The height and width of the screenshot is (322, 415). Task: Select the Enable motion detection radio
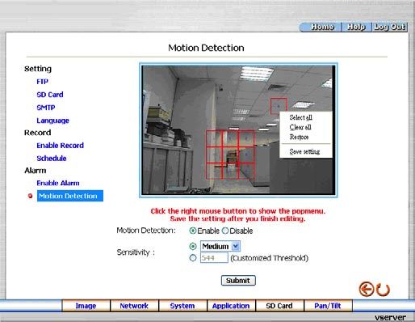tap(193, 231)
